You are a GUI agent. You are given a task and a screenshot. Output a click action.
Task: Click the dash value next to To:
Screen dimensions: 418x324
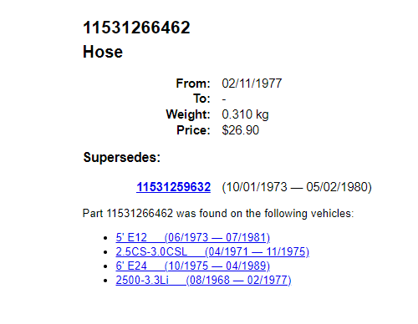pyautogui.click(x=224, y=99)
